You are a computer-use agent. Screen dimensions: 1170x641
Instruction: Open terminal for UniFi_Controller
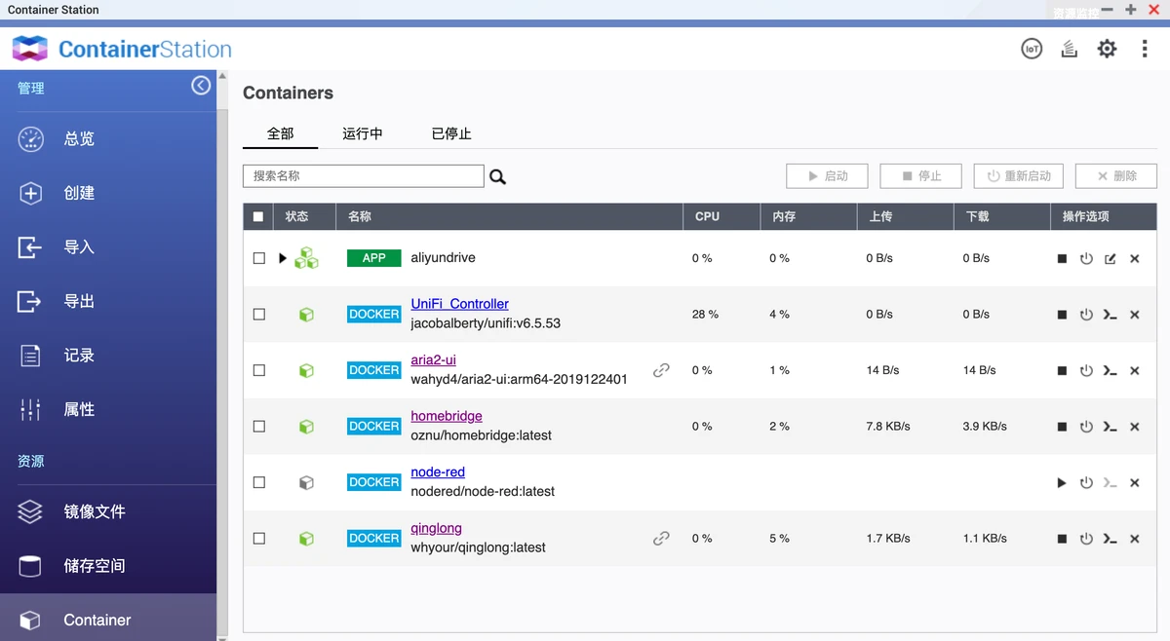pos(1111,315)
